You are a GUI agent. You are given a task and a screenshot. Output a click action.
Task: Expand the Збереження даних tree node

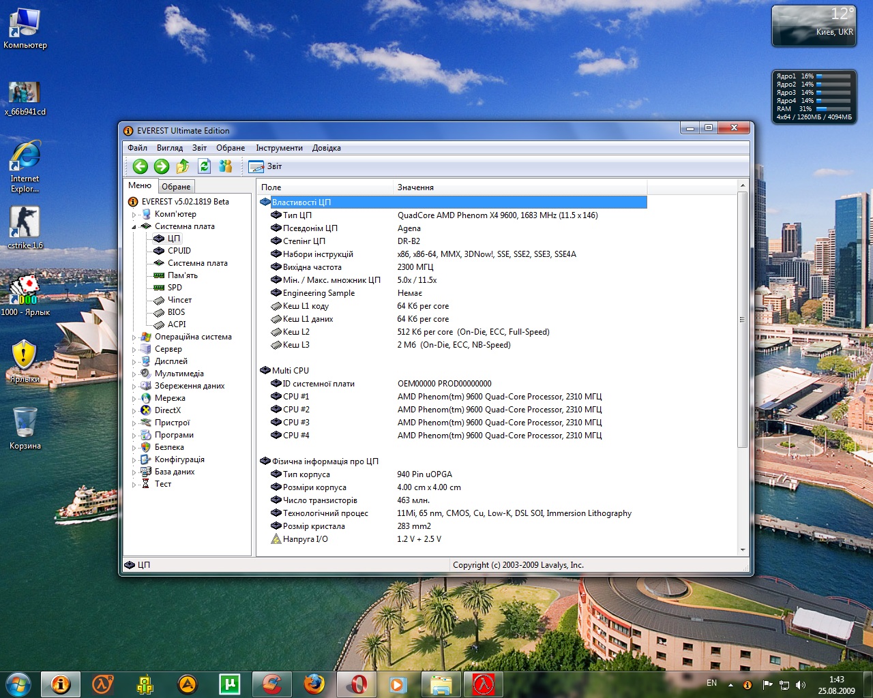134,386
